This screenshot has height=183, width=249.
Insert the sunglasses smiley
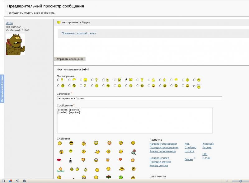click(x=71, y=143)
